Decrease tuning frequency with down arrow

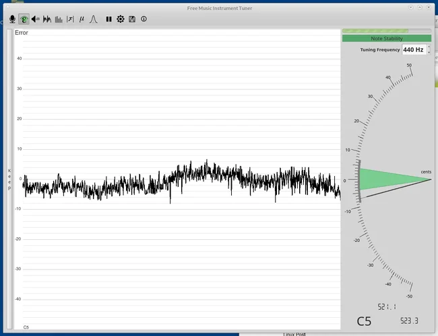tap(429, 52)
